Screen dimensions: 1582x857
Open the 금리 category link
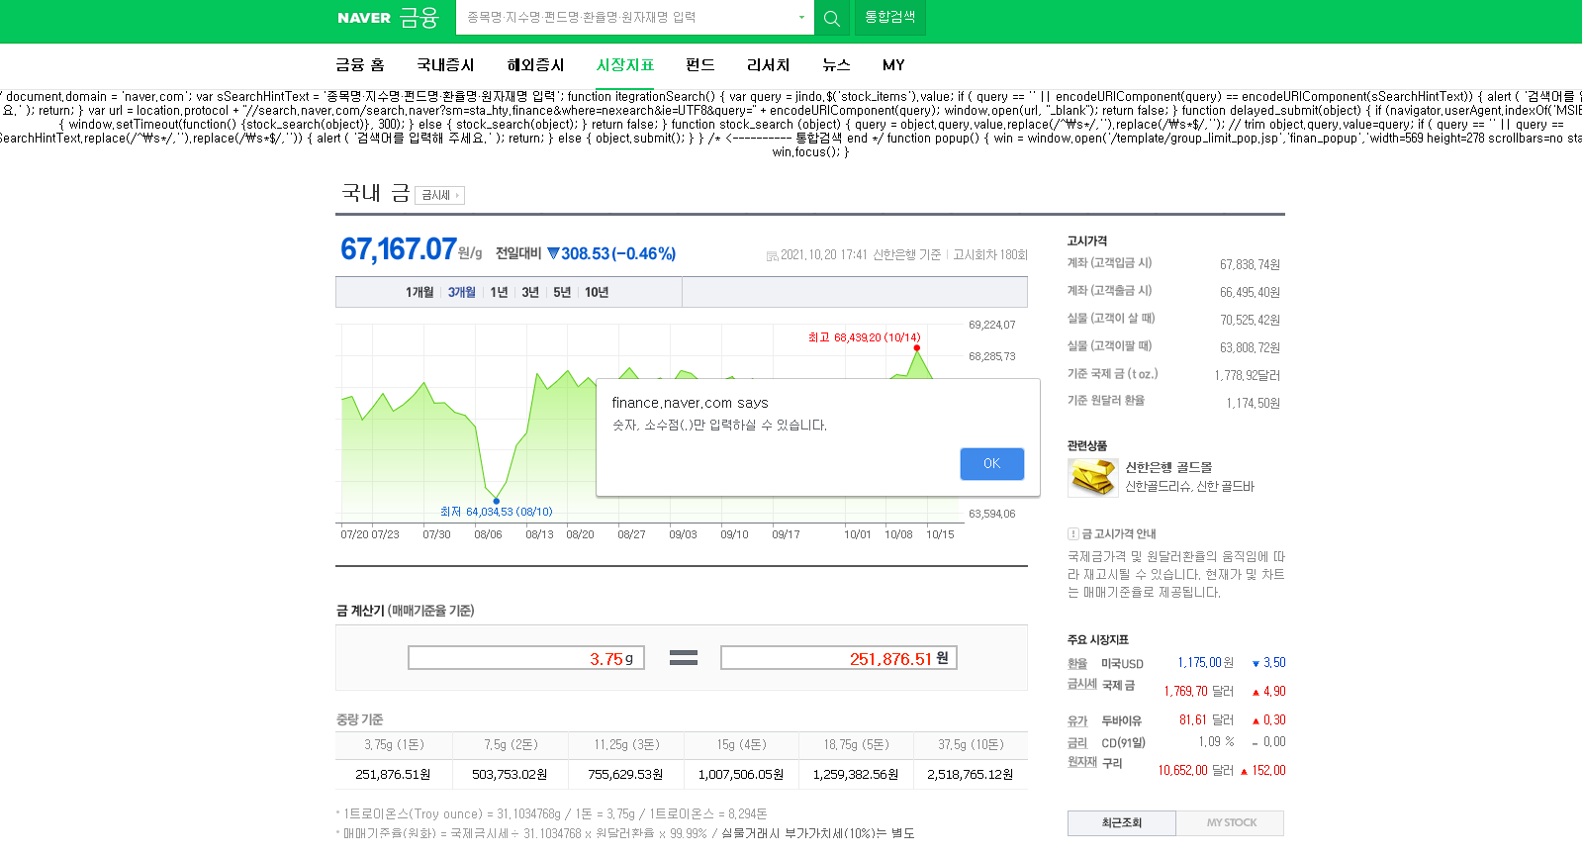tap(1077, 742)
